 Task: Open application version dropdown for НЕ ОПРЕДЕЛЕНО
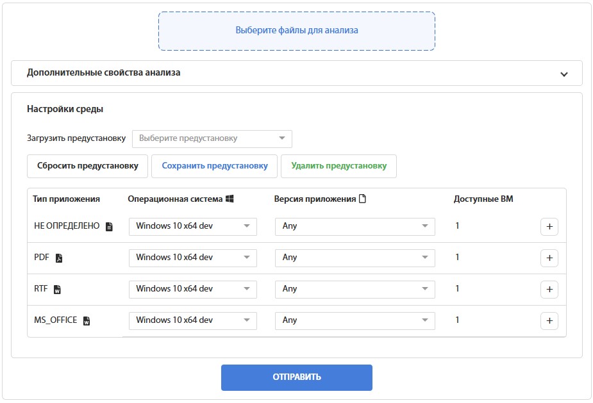[x=355, y=227]
